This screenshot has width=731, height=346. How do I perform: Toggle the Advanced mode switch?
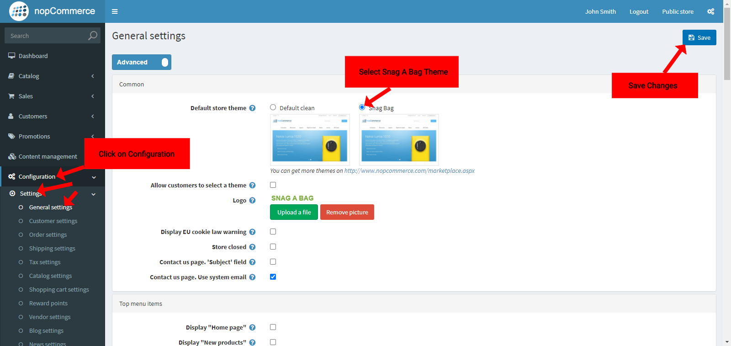[142, 62]
